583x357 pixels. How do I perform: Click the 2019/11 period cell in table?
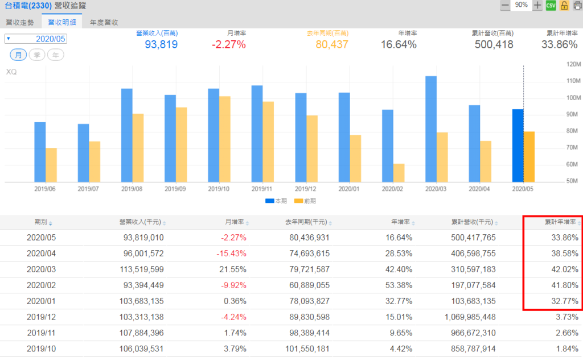coord(41,333)
